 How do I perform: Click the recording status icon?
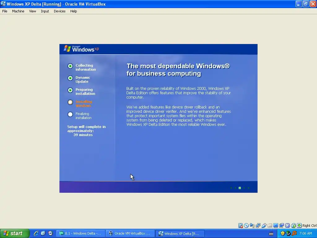281,226
